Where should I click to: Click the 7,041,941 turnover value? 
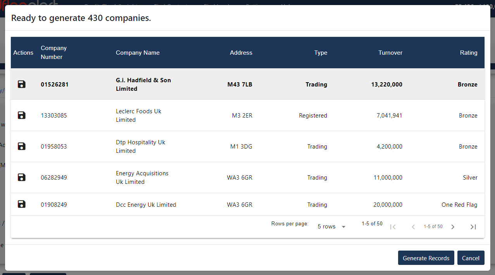pyautogui.click(x=390, y=116)
